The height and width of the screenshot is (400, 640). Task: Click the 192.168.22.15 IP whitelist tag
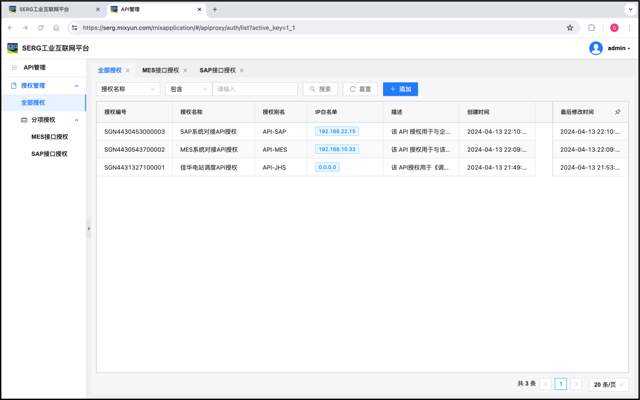337,131
